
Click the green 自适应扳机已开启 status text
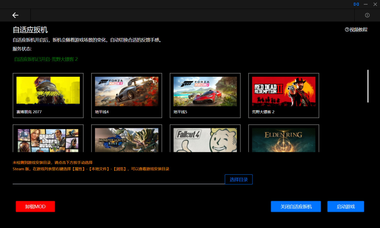coord(46,59)
